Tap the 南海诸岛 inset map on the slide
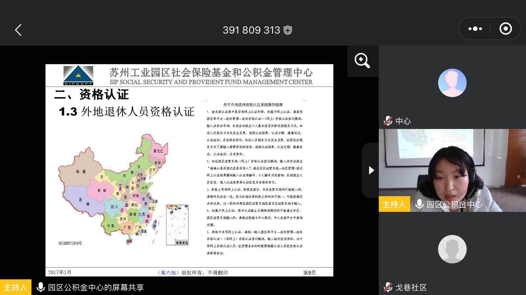This screenshot has width=526, height=295. (x=177, y=225)
